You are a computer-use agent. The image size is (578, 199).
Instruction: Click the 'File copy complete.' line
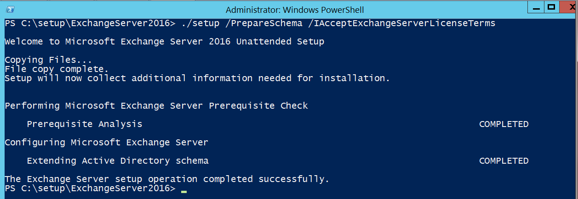click(x=57, y=69)
